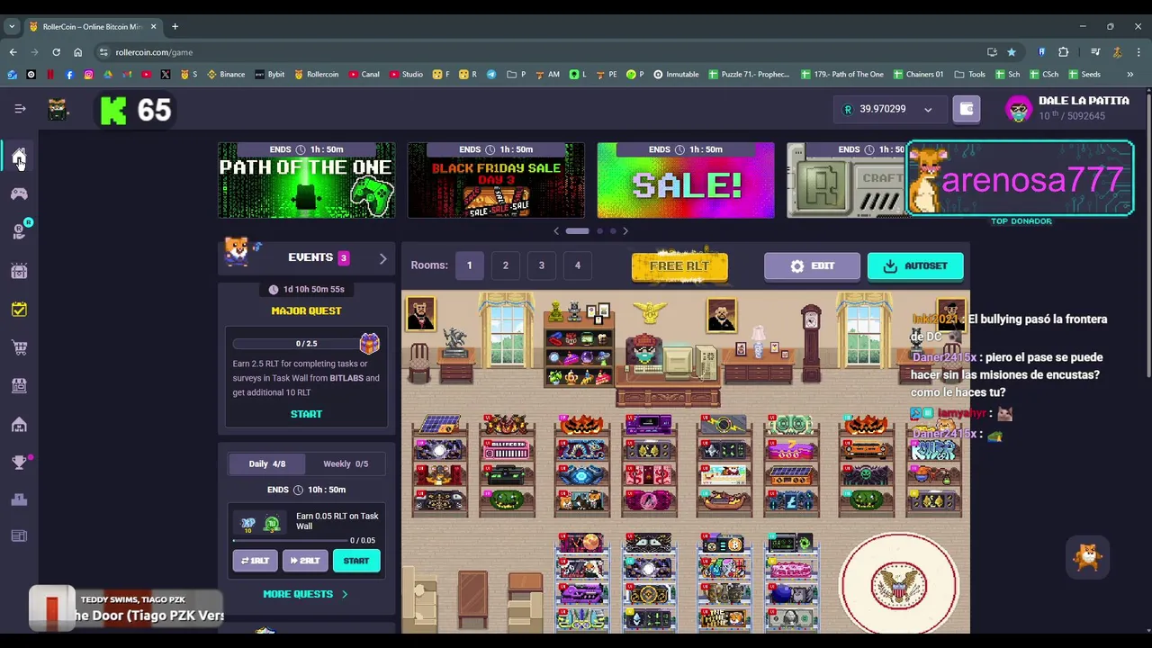Open the leaderboard podium sidebar icon
Screen dimensions: 1152x648
[19, 499]
